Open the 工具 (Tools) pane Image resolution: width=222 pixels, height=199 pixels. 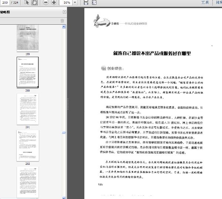pos(205,3)
